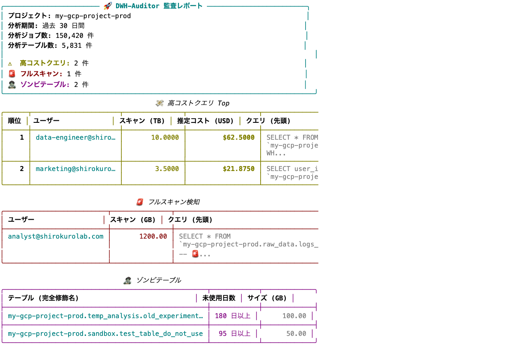Click the 5,831 件 table count
The height and width of the screenshot is (354, 522).
click(x=77, y=46)
